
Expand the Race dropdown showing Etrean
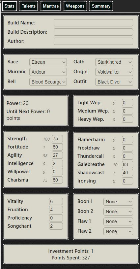pyautogui.click(x=48, y=62)
